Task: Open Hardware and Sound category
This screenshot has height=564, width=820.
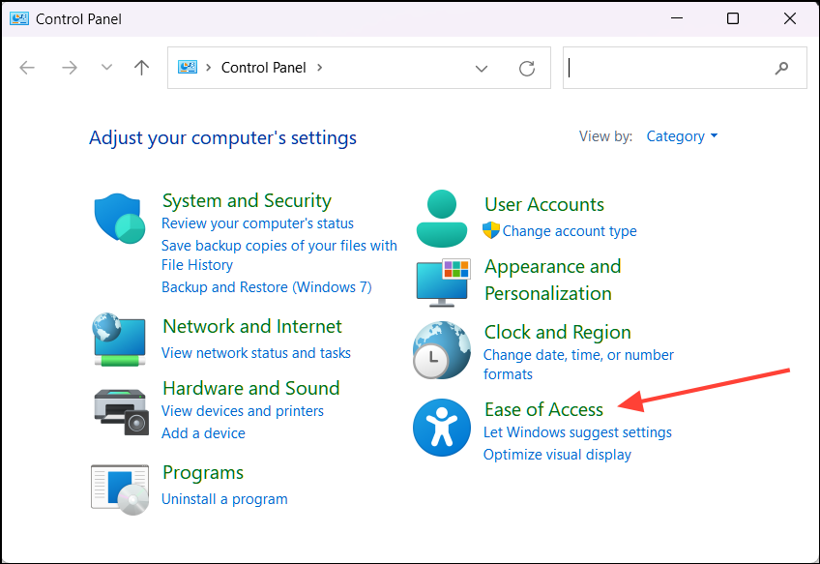Action: click(251, 388)
